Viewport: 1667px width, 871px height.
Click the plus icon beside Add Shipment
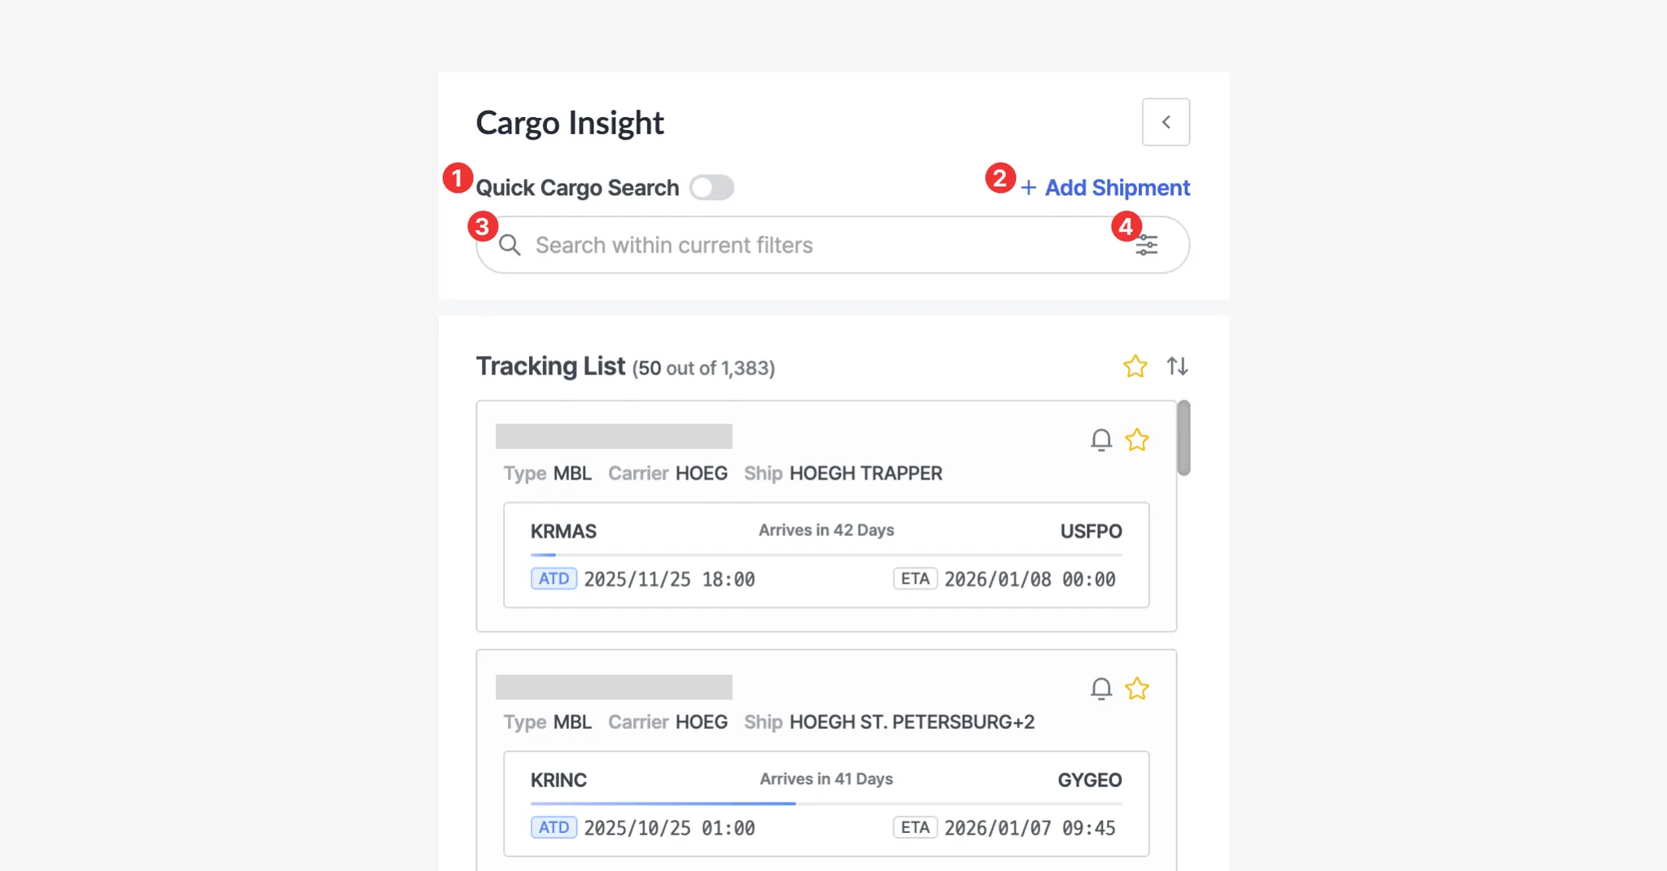(x=1029, y=188)
